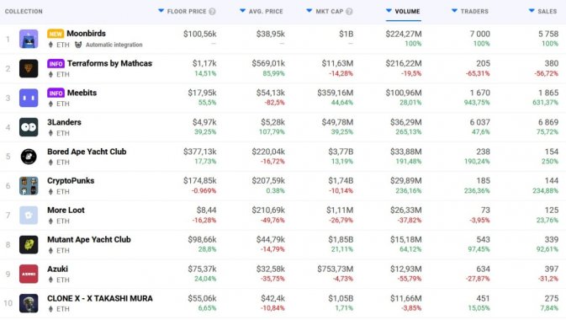Select the Avg. Price column header
Image resolution: width=566 pixels, height=320 pixels.
[266, 12]
